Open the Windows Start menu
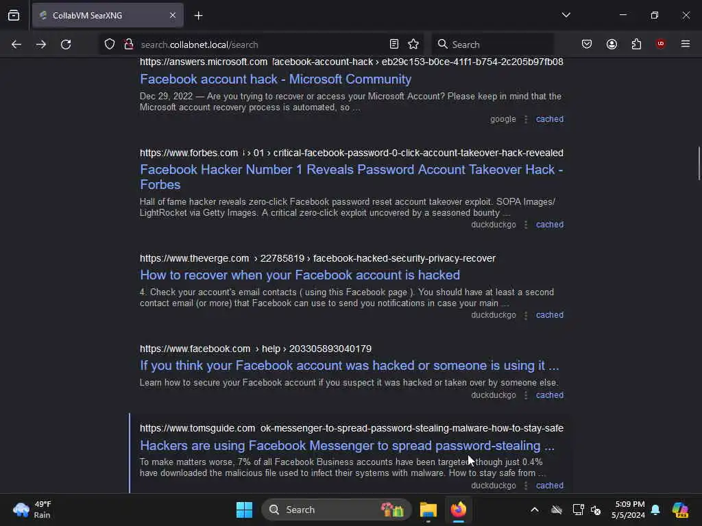This screenshot has width=702, height=526. [245, 510]
